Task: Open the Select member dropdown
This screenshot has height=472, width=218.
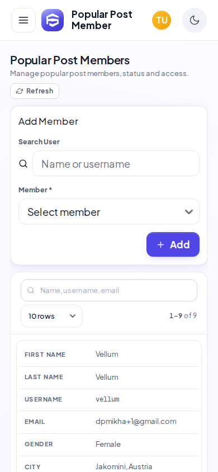Action: (109, 211)
